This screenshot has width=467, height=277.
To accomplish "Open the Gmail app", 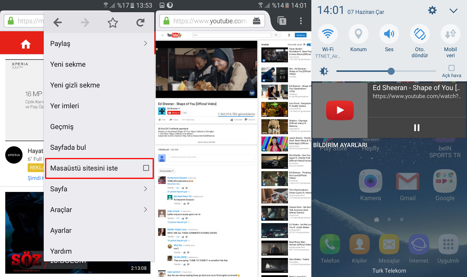I will (408, 181).
